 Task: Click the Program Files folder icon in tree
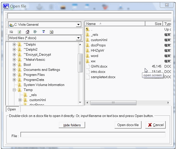click(x=20, y=75)
